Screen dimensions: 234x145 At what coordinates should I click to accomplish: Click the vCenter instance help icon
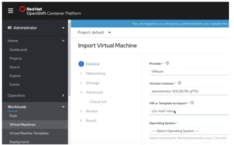tap(179, 83)
